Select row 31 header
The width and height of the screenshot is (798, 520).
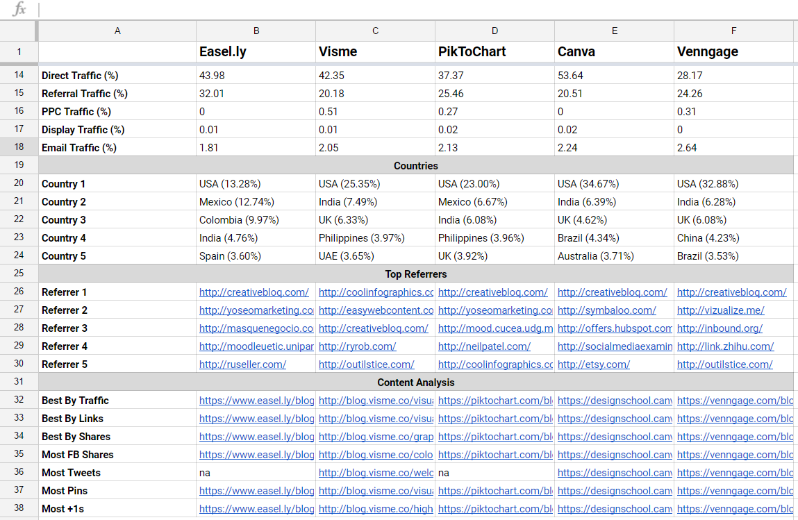[19, 382]
